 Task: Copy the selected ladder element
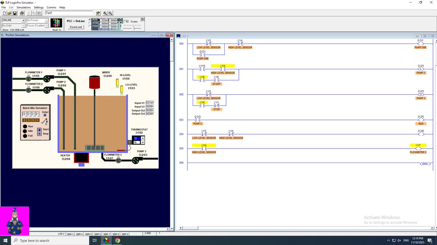click(34, 13)
